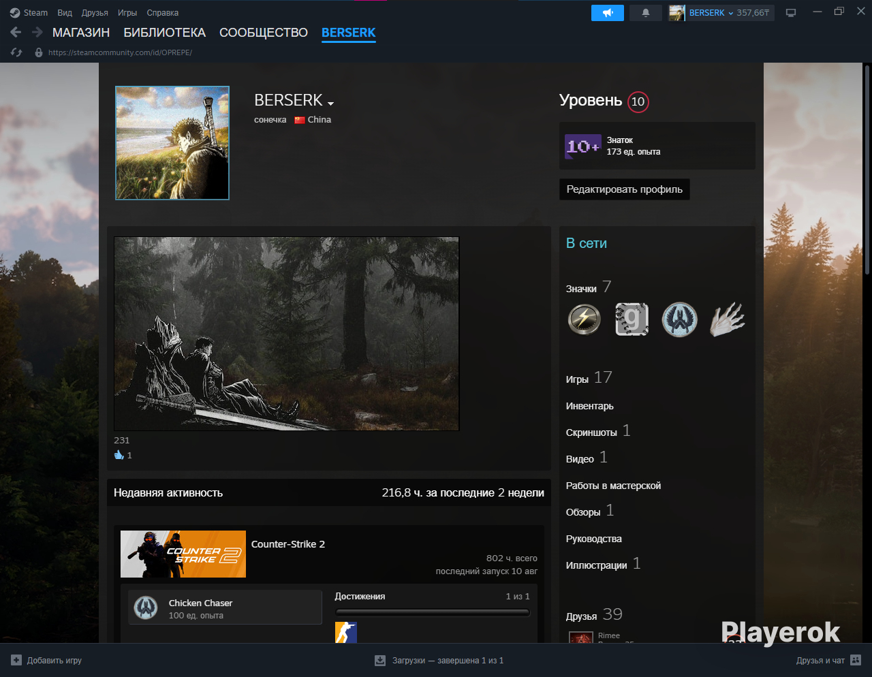The height and width of the screenshot is (677, 872).
Task: Click the Редактировать профиль button
Action: tap(625, 189)
